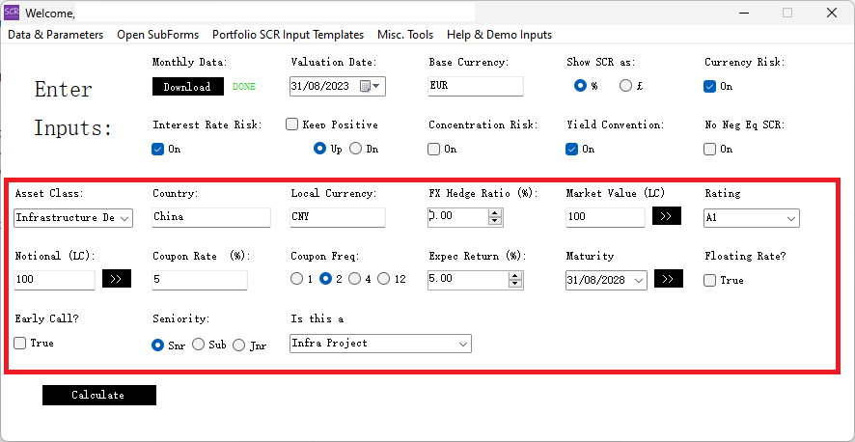This screenshot has width=855, height=442.
Task: Select the £ option for Show SCR as
Action: point(626,86)
